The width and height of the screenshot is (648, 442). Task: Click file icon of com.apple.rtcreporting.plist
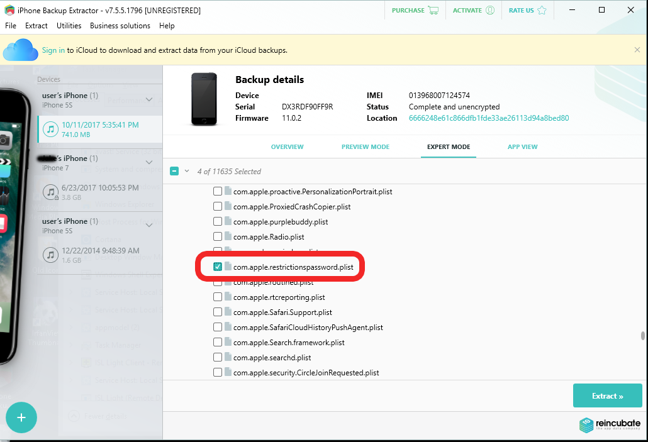[x=228, y=297]
